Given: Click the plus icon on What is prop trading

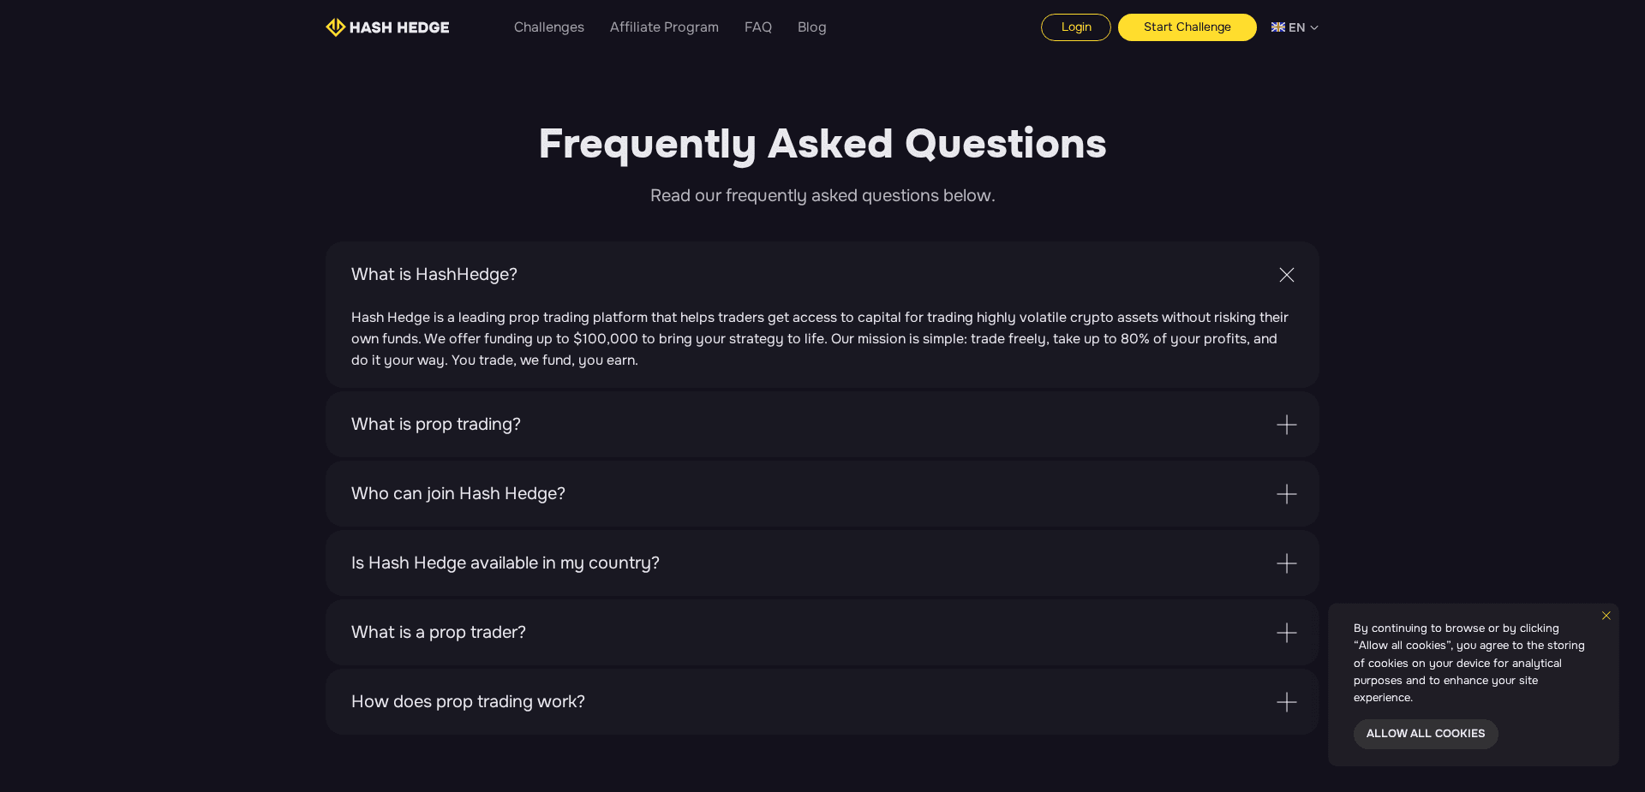Looking at the screenshot, I should [1286, 424].
